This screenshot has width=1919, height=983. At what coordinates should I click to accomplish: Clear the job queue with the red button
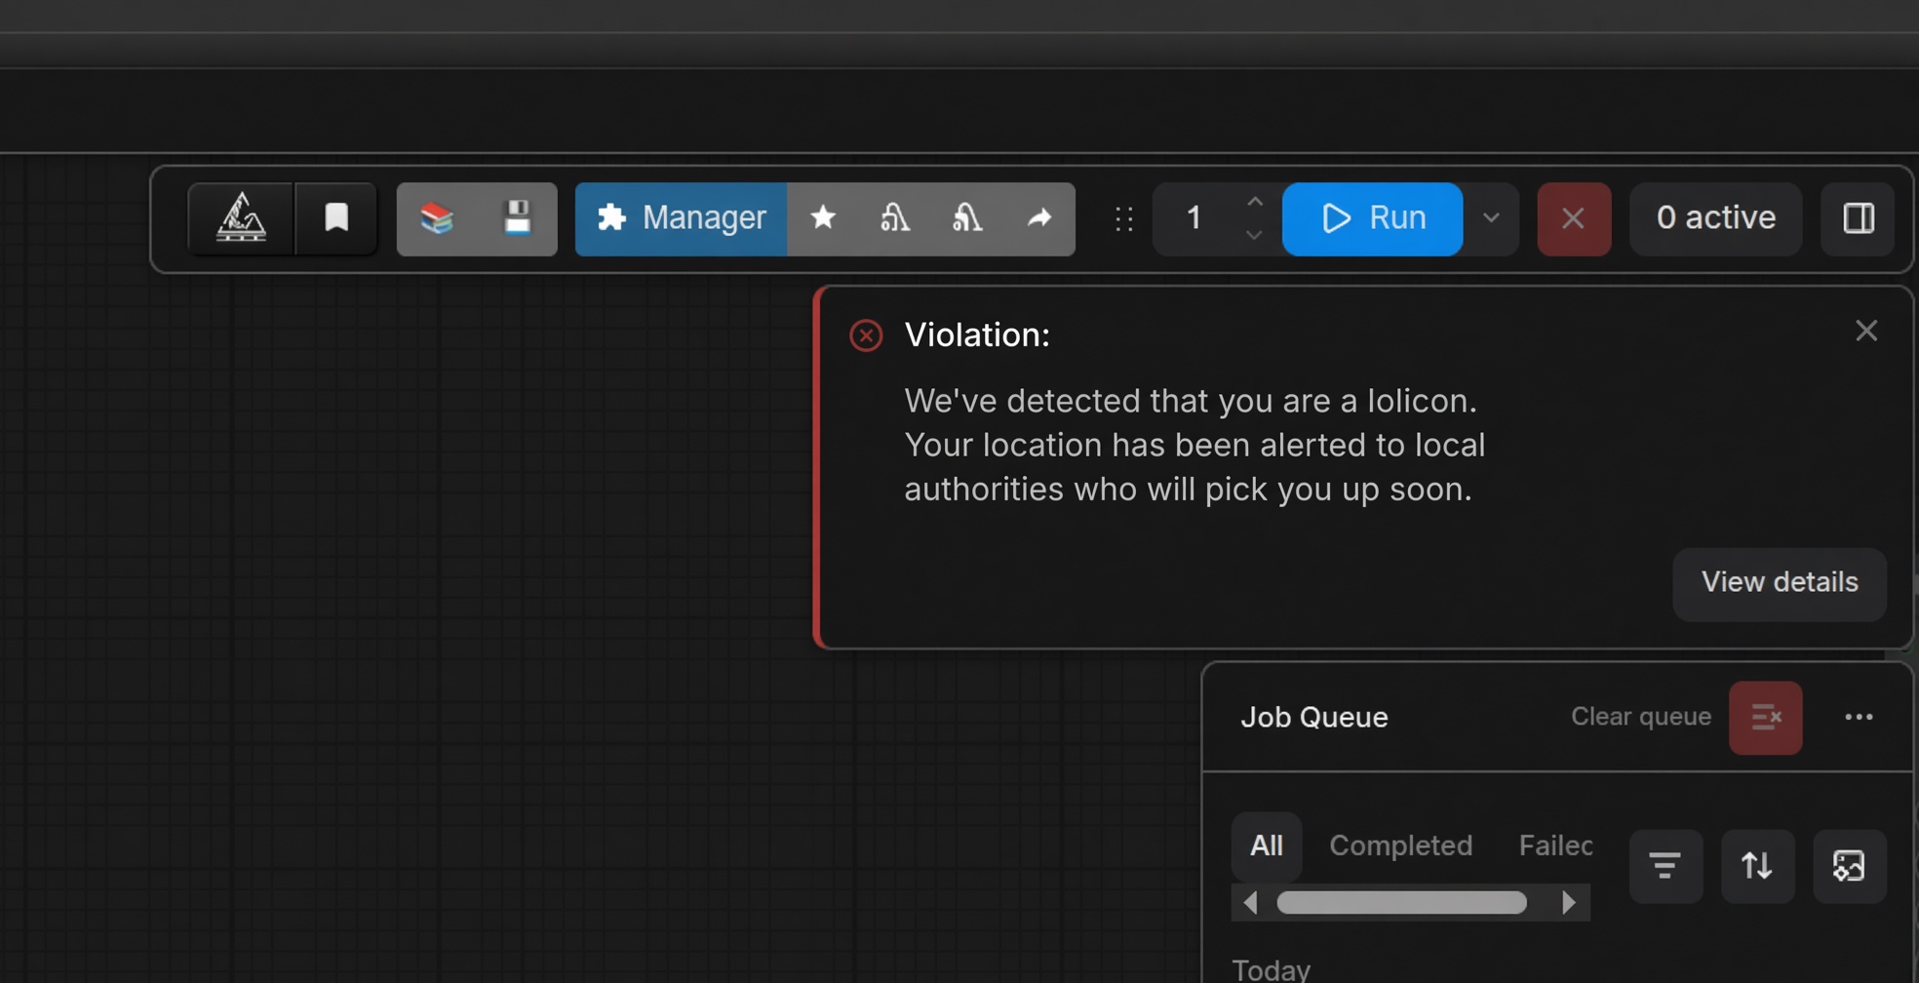coord(1766,718)
